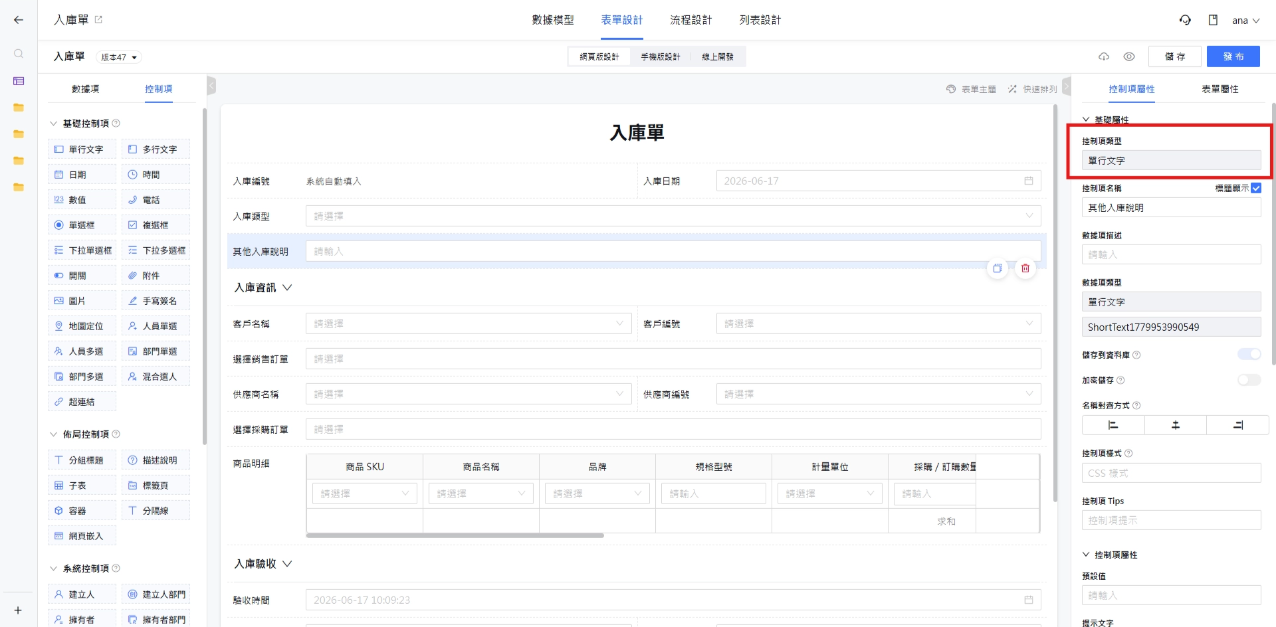Collapse 基礎屬性 section
The height and width of the screenshot is (627, 1276).
[1086, 120]
